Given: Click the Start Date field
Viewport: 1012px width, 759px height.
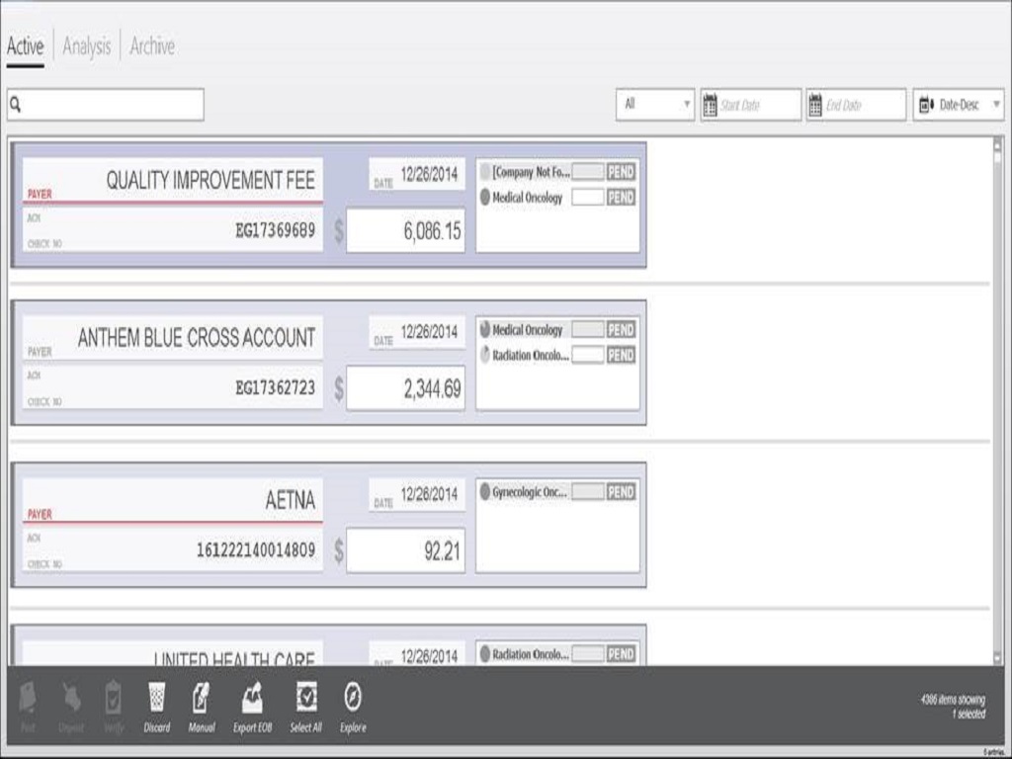Looking at the screenshot, I should [x=751, y=105].
